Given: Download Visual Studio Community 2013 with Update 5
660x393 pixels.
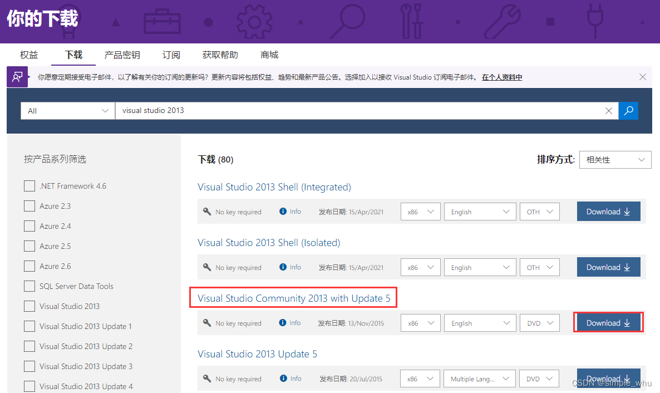Looking at the screenshot, I should (x=608, y=322).
